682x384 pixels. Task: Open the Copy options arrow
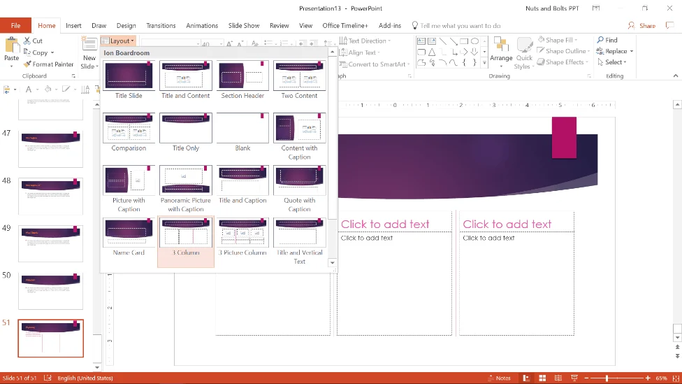point(52,52)
